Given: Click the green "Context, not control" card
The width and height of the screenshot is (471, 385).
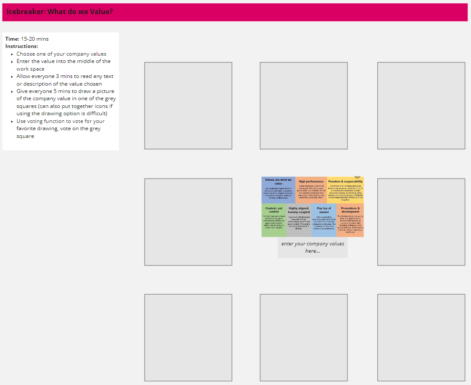Looking at the screenshot, I should tap(274, 220).
